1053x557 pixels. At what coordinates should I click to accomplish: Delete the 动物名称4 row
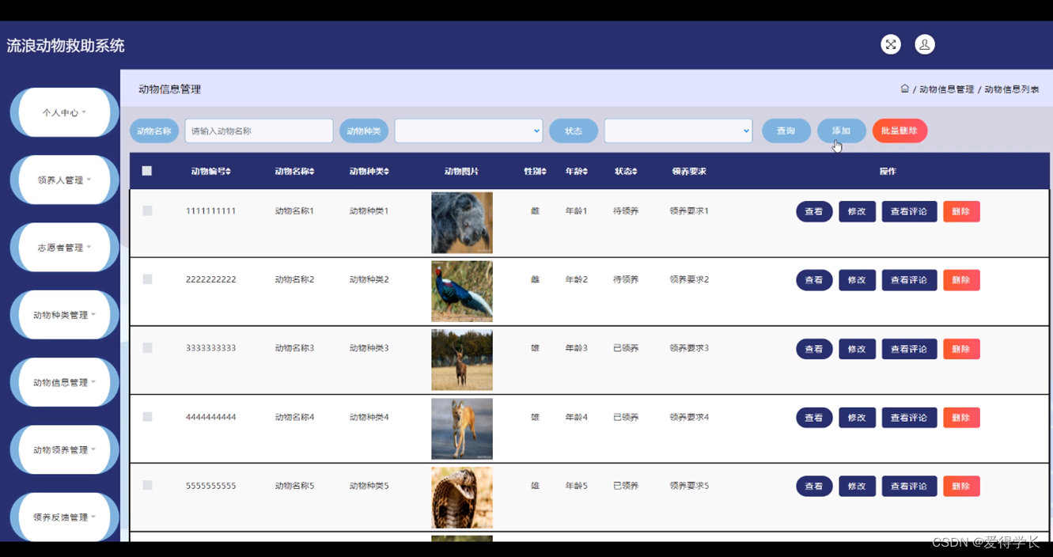(961, 417)
